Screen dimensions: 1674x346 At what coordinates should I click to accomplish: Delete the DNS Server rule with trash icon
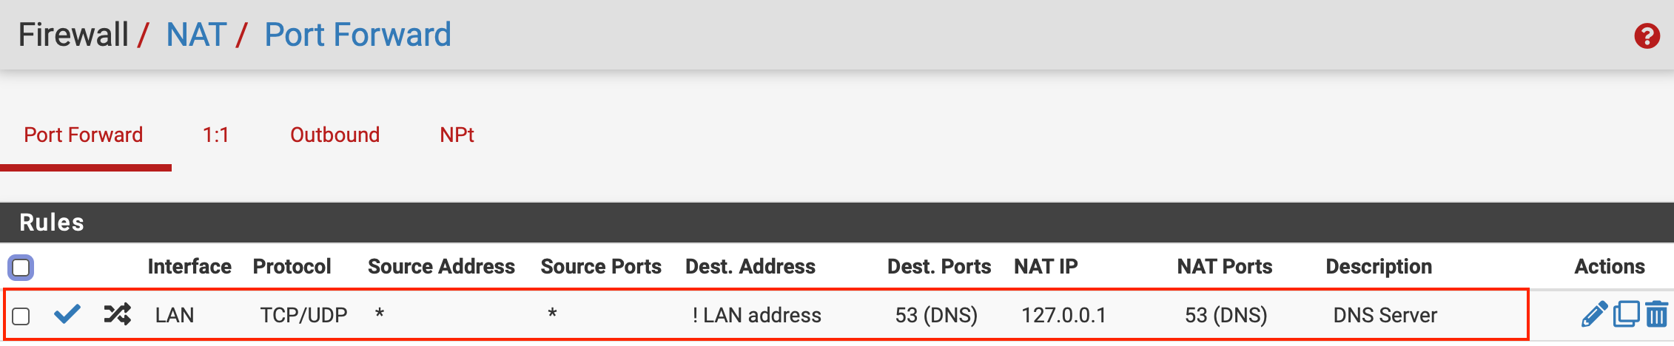click(x=1656, y=314)
